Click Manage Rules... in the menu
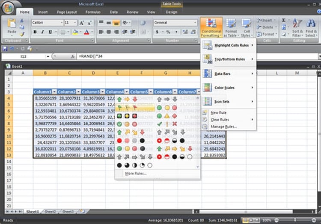 point(223,127)
